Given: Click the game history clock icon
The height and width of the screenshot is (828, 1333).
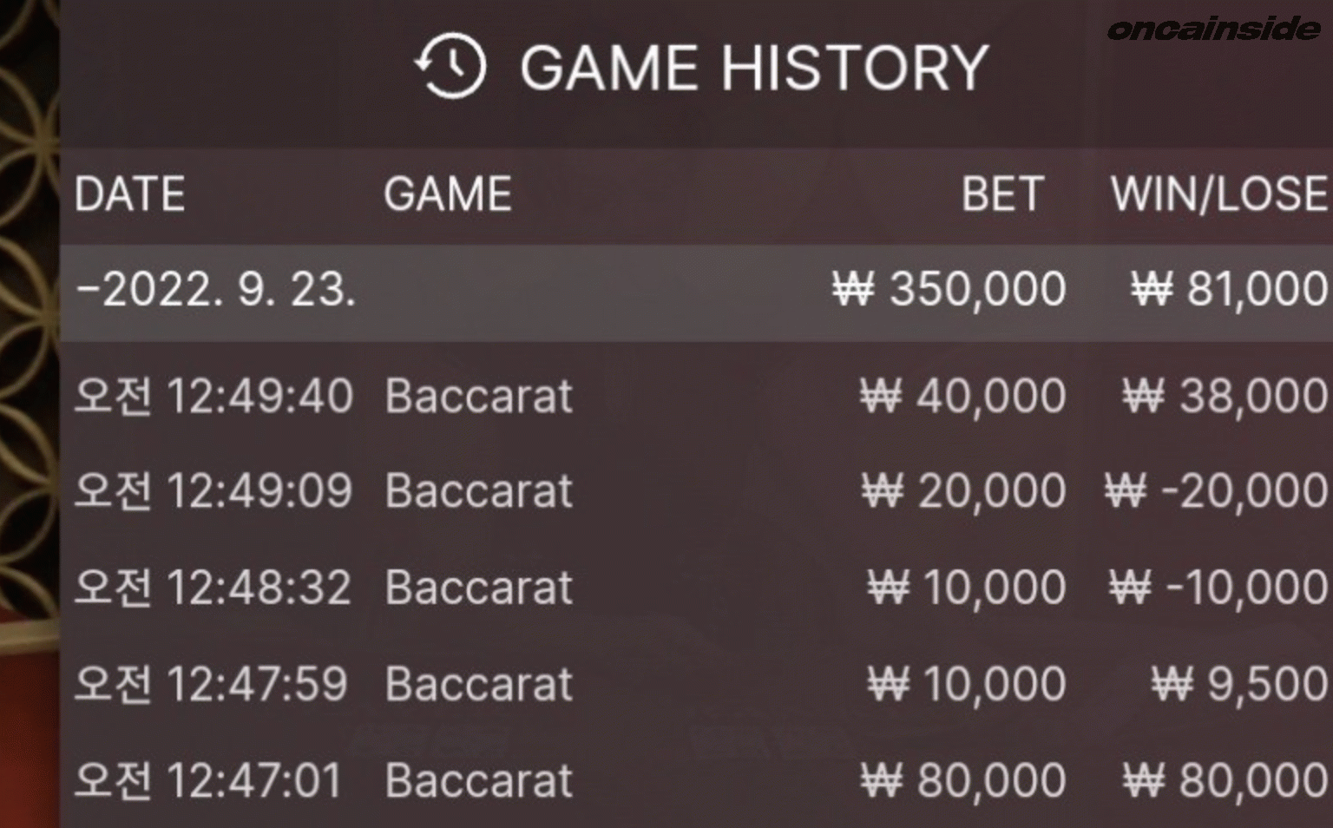Looking at the screenshot, I should (450, 66).
